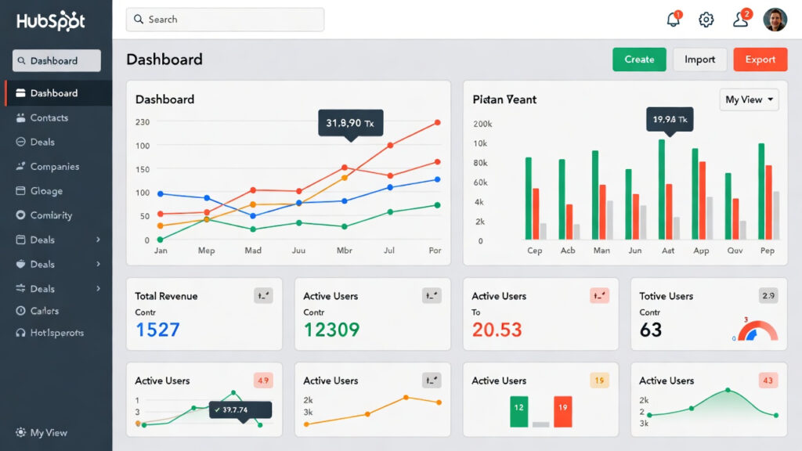Expand the last Deals submenu chevron

pyautogui.click(x=98, y=289)
